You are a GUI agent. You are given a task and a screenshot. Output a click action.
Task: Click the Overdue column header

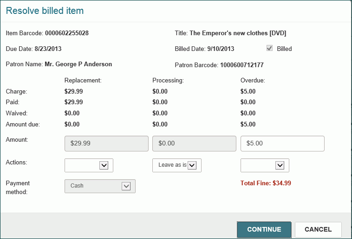click(253, 81)
